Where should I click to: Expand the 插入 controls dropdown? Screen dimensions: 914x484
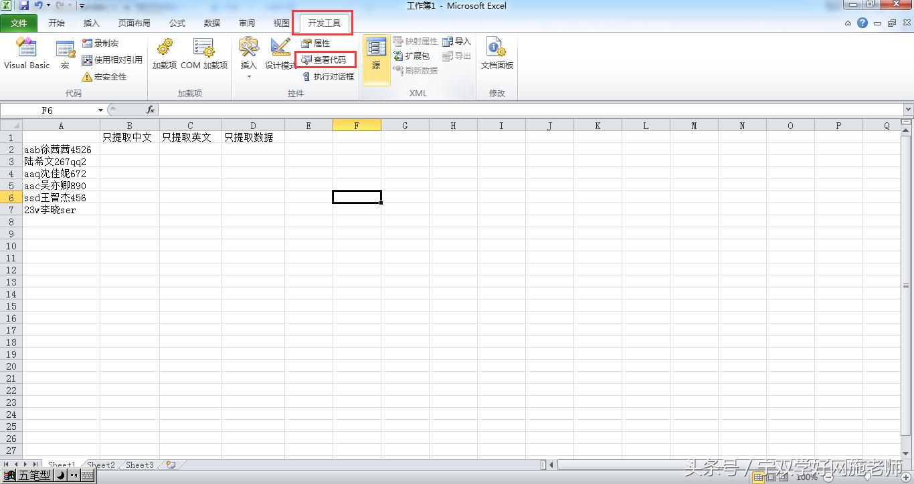[x=248, y=58]
